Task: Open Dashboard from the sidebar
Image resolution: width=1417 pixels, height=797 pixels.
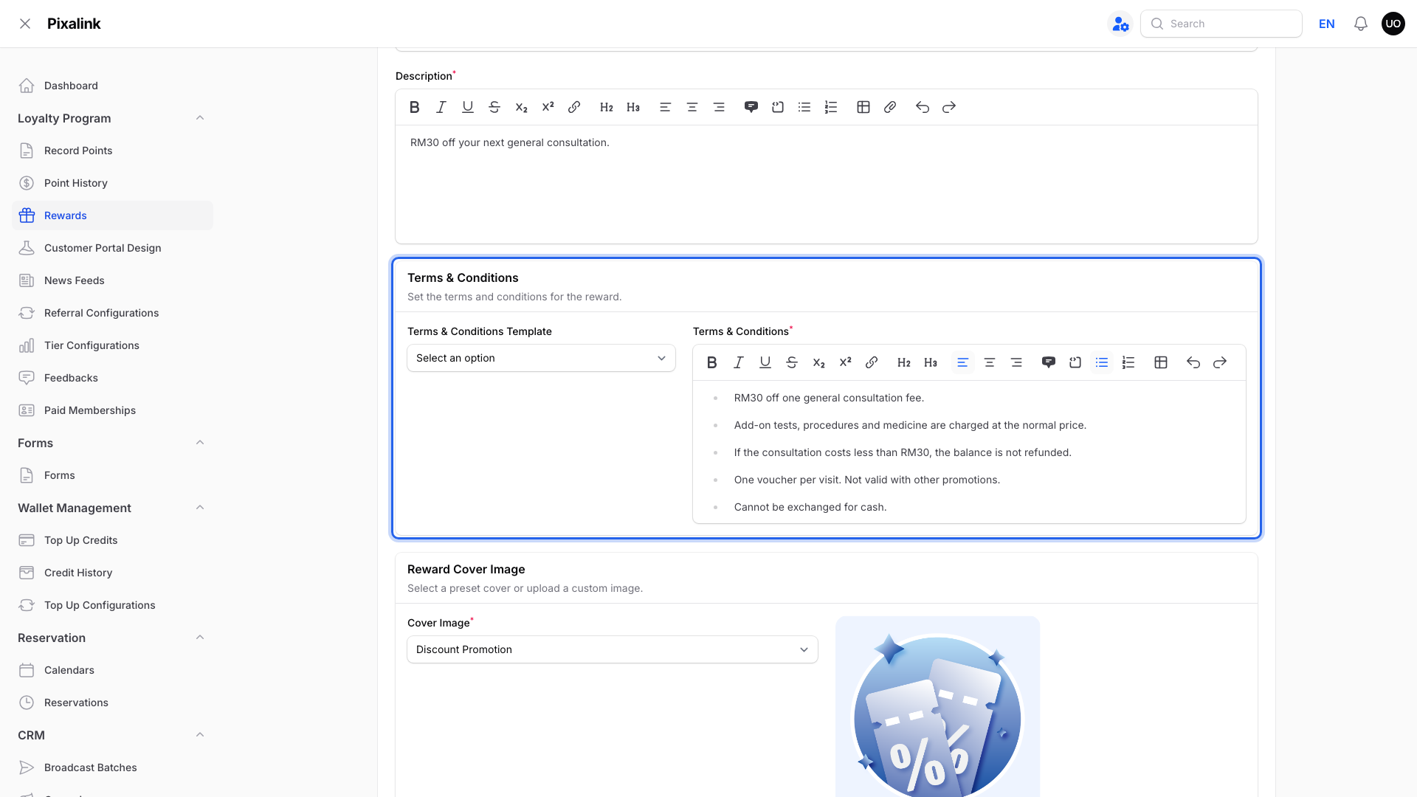Action: tap(112, 86)
